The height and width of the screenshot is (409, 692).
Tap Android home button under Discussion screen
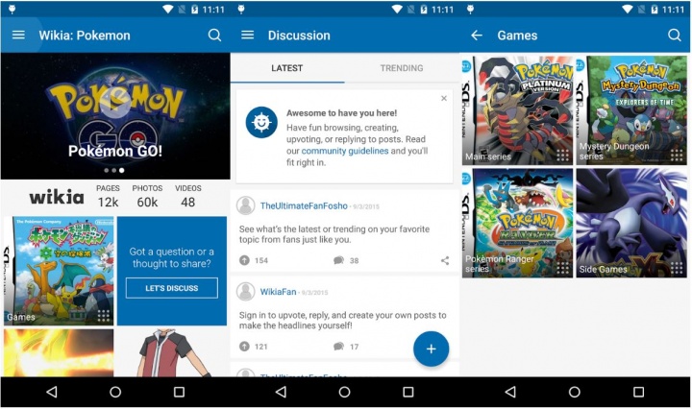click(345, 392)
